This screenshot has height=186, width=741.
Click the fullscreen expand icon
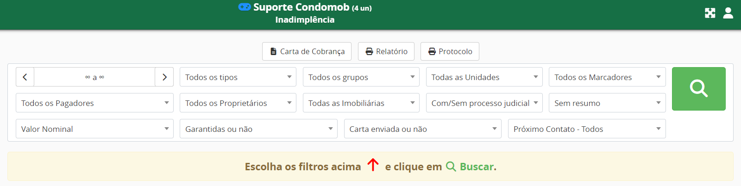[710, 13]
